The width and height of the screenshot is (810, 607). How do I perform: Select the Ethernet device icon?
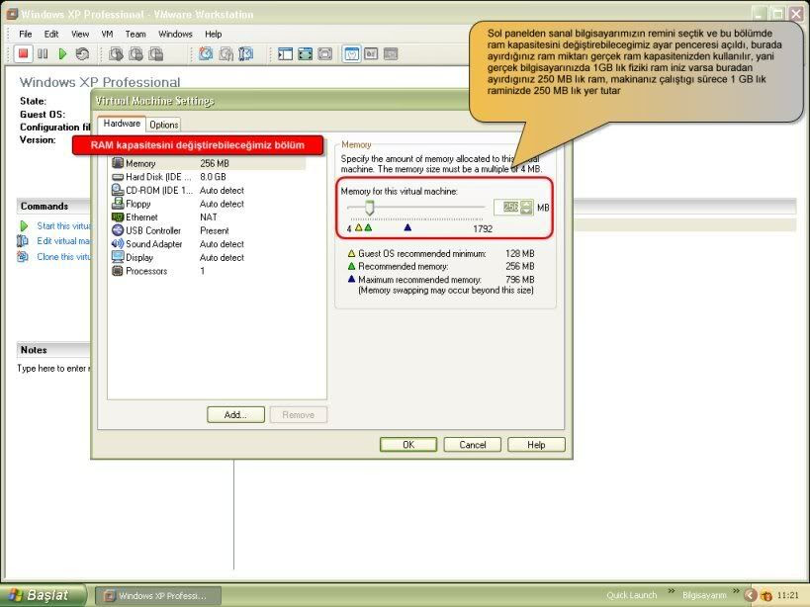118,217
